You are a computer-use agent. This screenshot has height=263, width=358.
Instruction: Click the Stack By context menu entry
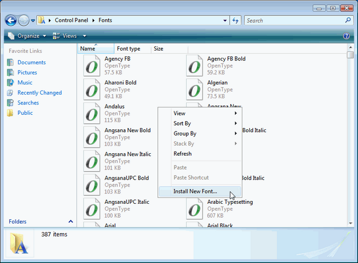[200, 144]
